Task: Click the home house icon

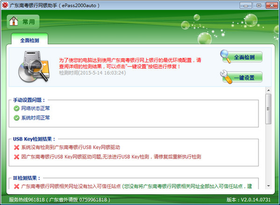Action: click(14, 21)
